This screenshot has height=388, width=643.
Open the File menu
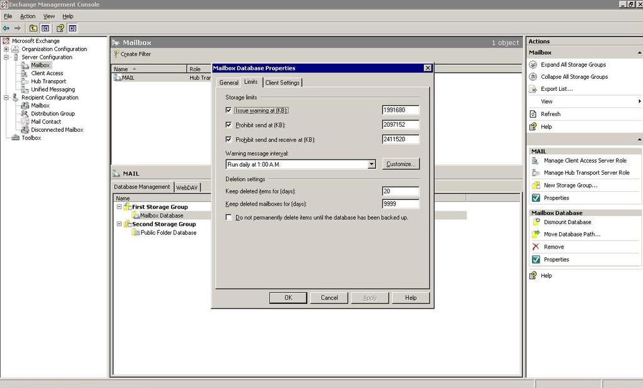click(x=8, y=16)
